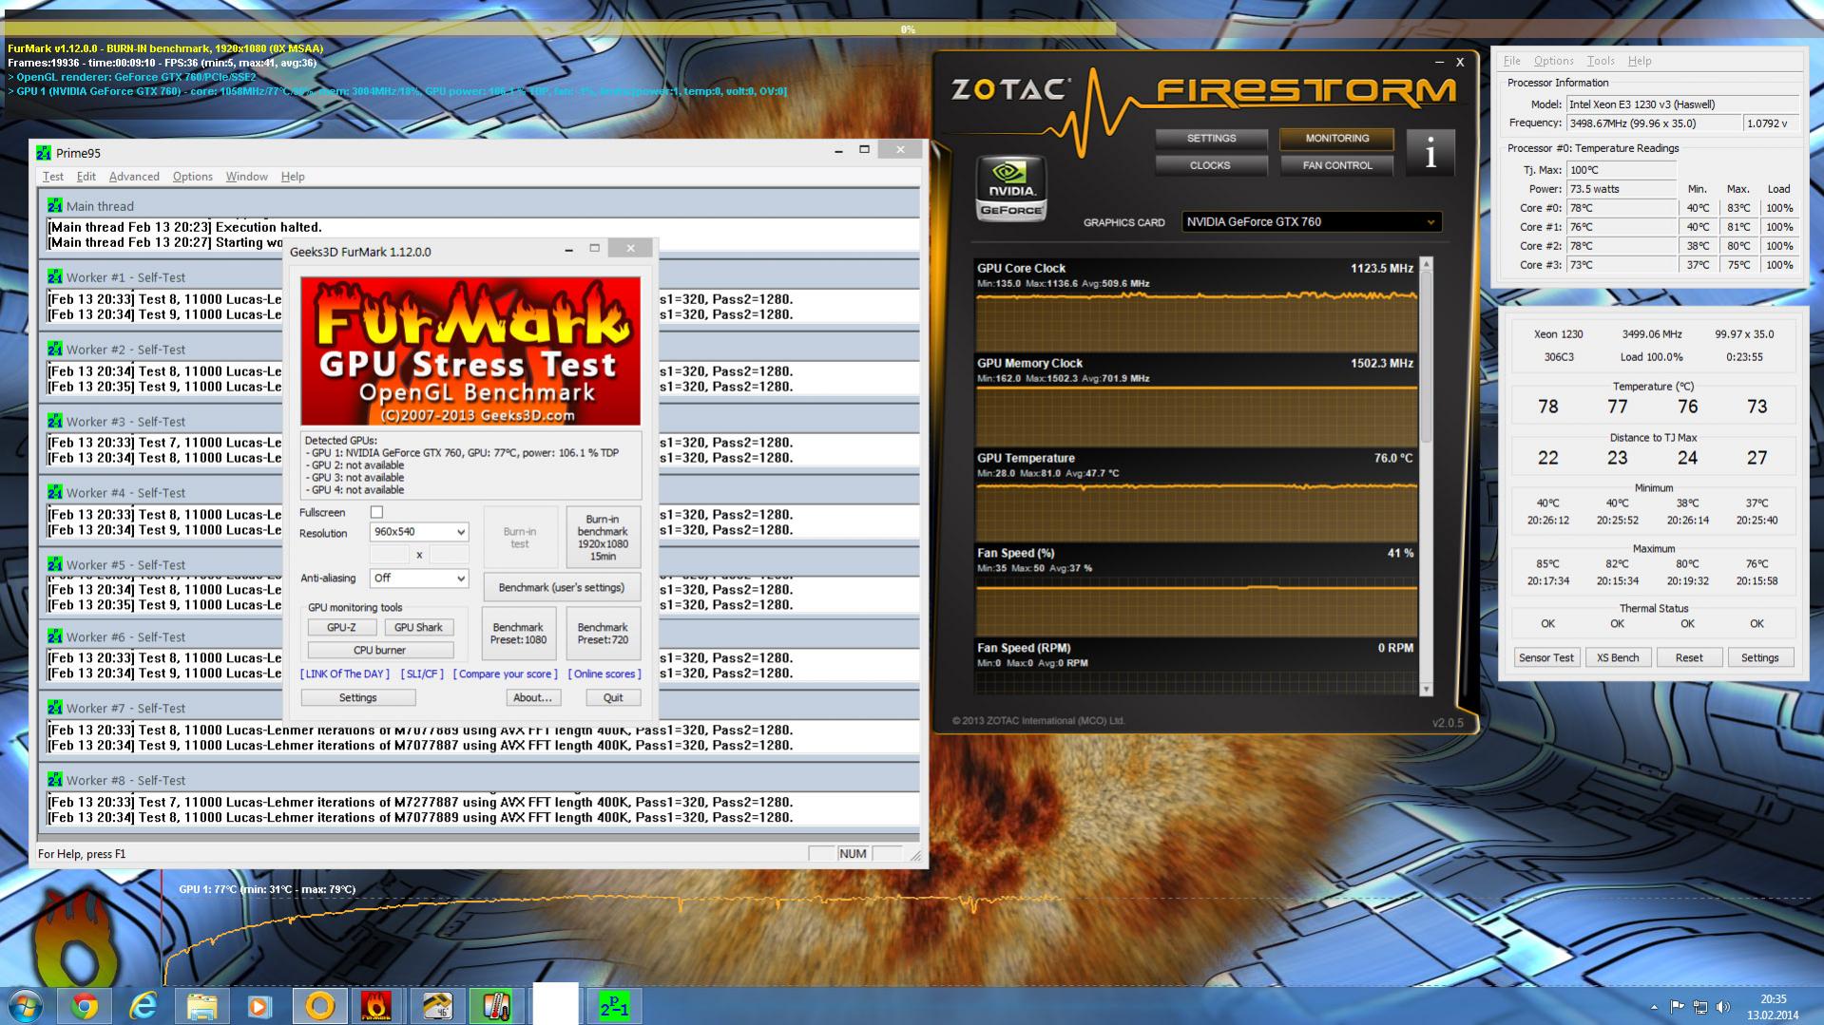The image size is (1824, 1025).
Task: Select the Monitoring tab in Firestorm
Action: tap(1336, 139)
